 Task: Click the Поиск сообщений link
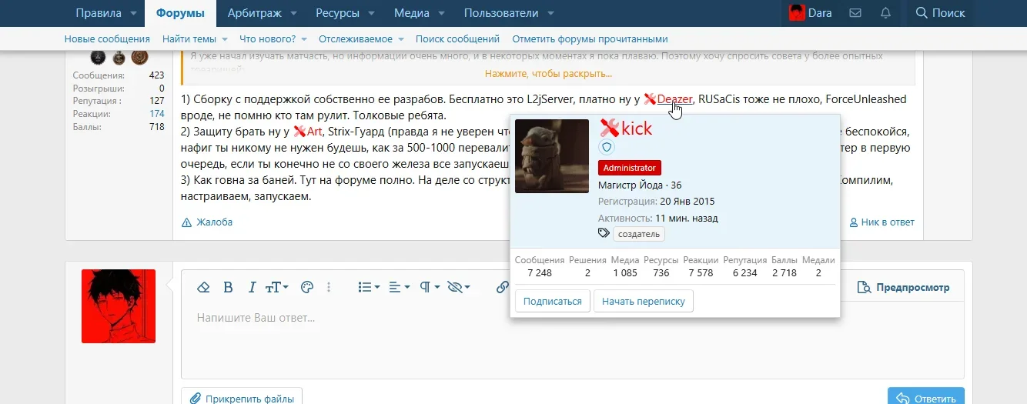(457, 38)
